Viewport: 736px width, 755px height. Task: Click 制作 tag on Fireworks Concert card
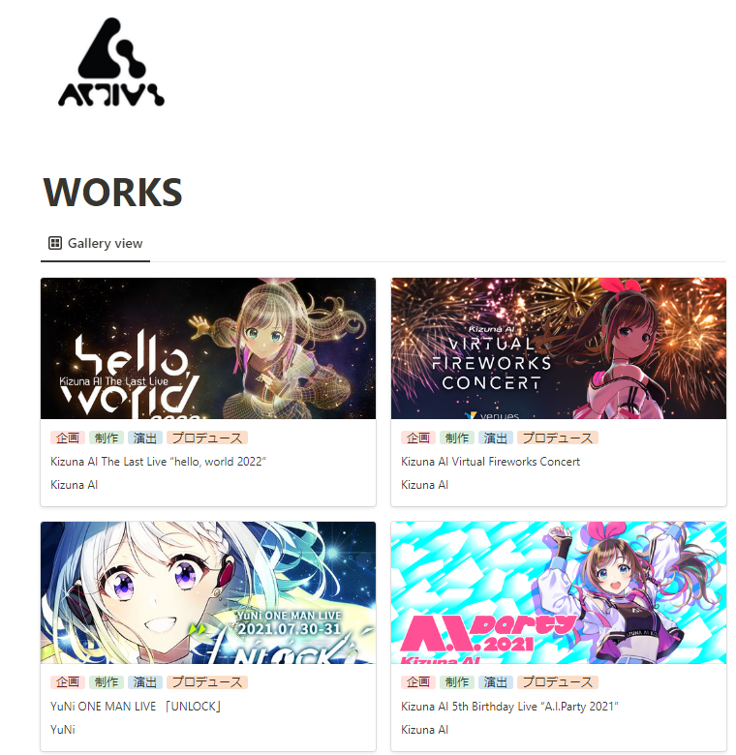[x=457, y=438]
